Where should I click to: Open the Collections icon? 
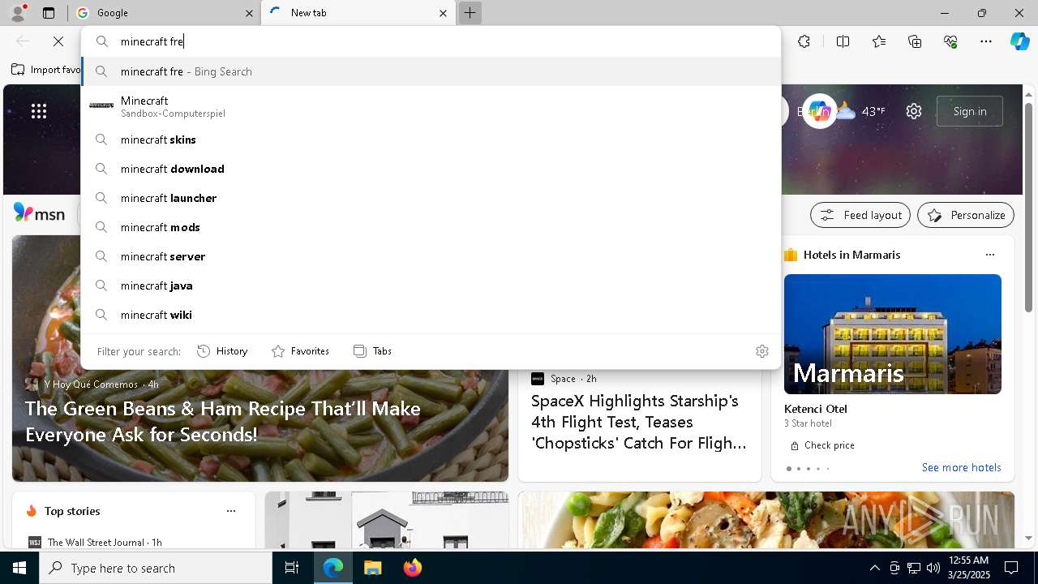(x=915, y=41)
